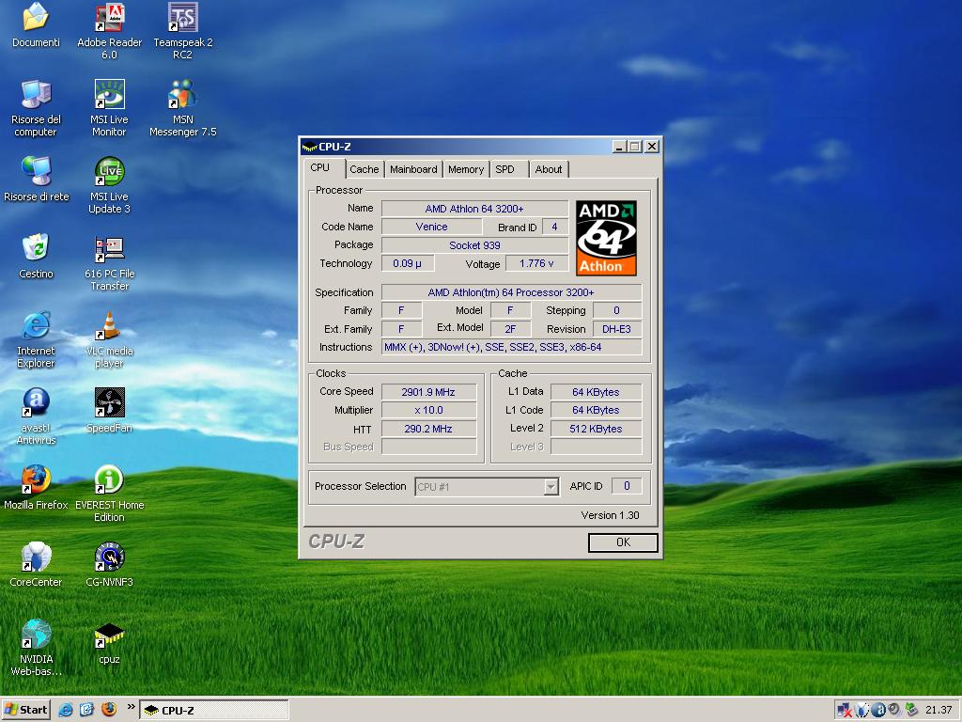This screenshot has width=962, height=722.
Task: Click the Voltage 1.776 v value
Action: 536,263
